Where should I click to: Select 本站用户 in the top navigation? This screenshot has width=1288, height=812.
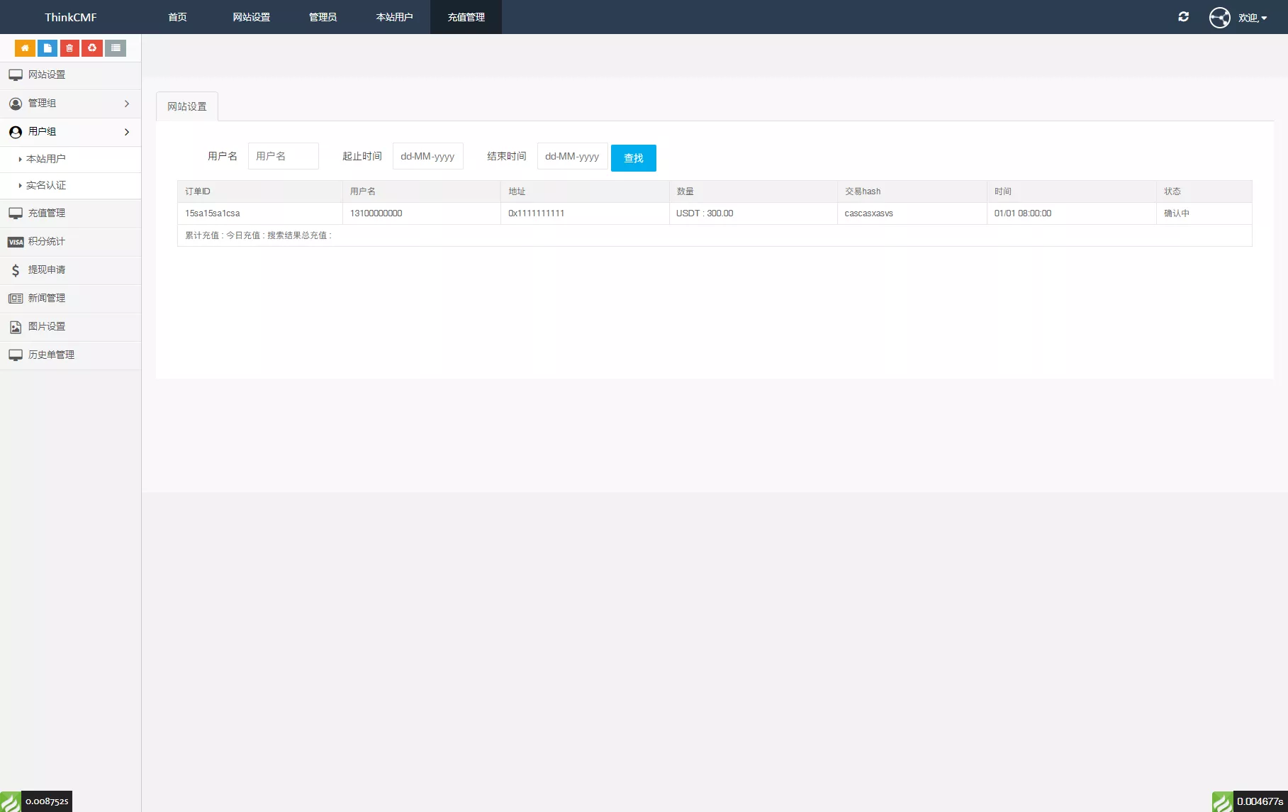(x=394, y=17)
